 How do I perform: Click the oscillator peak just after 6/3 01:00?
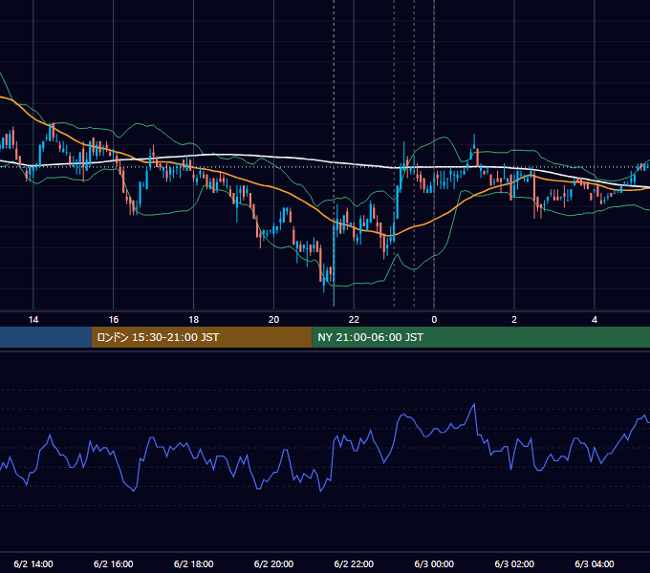click(474, 405)
